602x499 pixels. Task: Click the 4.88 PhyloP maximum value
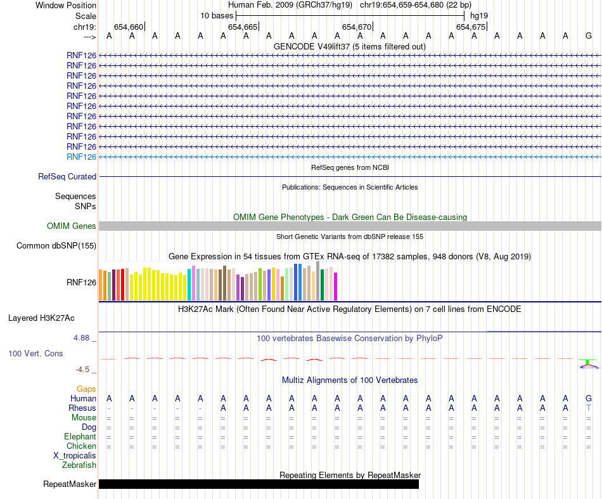point(81,338)
